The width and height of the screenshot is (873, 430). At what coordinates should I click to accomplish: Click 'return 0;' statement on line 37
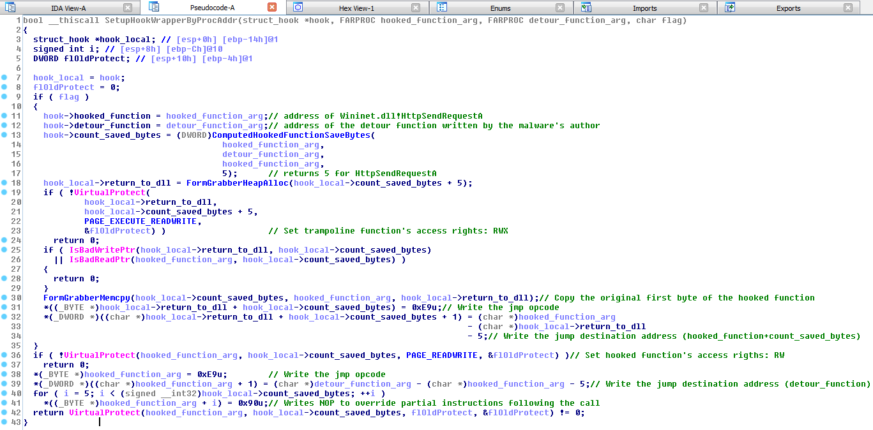(x=66, y=365)
